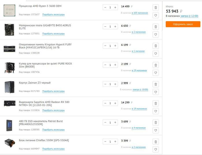Remove Kingston HyperX FURY memory from cart

click(x=156, y=46)
